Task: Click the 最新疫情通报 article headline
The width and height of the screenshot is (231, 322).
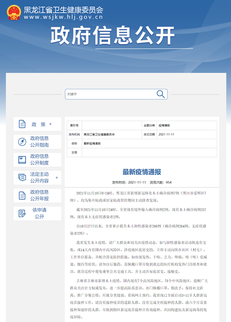Action: [x=142, y=172]
